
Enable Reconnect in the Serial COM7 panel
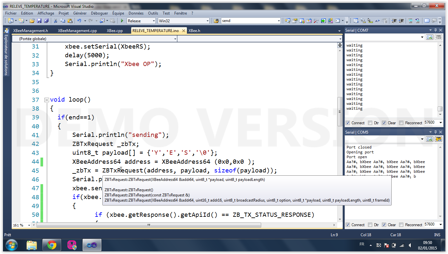401,123
